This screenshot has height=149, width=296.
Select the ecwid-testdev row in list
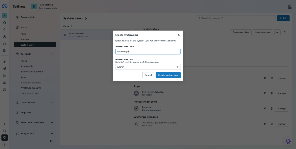95,35
